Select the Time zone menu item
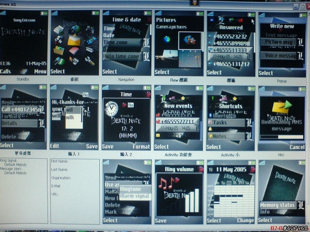Image resolution: width=310 pixels, height=232 pixels. click(x=123, y=43)
